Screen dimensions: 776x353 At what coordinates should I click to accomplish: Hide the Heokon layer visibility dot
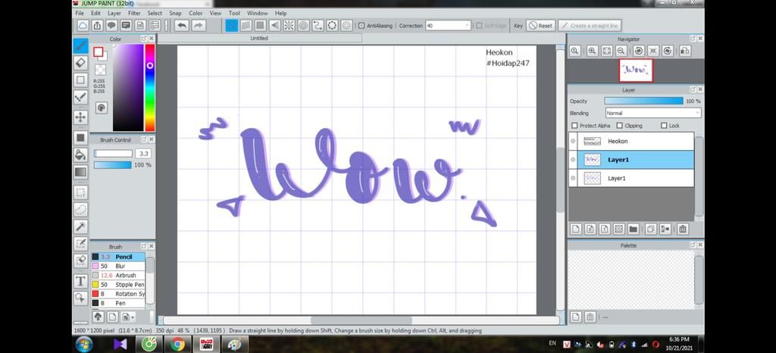coord(573,141)
